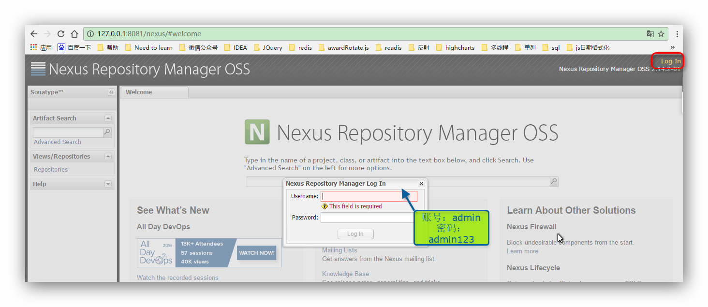Click the Log In button in the dialog
Viewport: 708px width, 307px height.
[355, 234]
